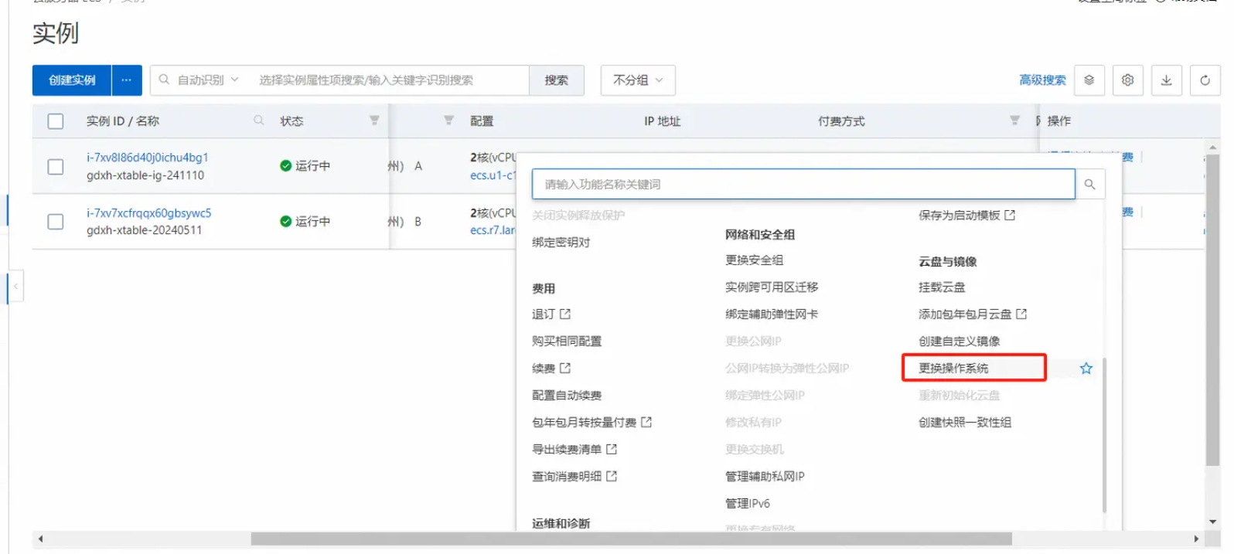The width and height of the screenshot is (1234, 554).
Task: Select 更换操作系统 from the menu
Action: tap(953, 369)
